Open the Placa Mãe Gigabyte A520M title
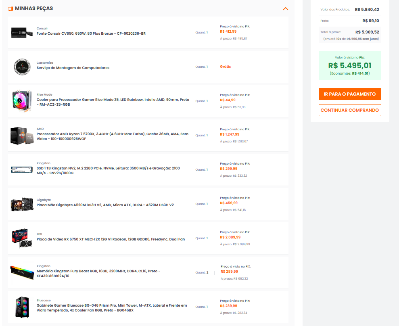 point(105,205)
